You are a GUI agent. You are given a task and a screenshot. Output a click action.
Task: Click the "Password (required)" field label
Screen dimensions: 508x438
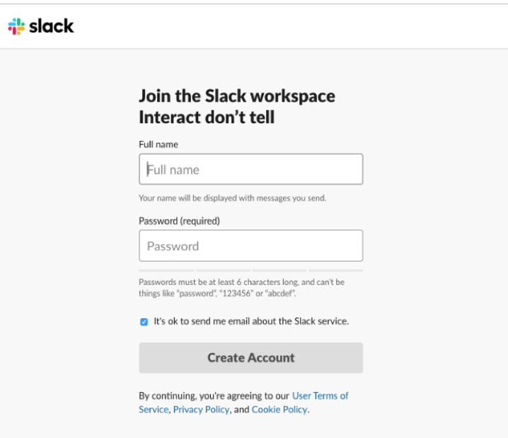(x=179, y=221)
